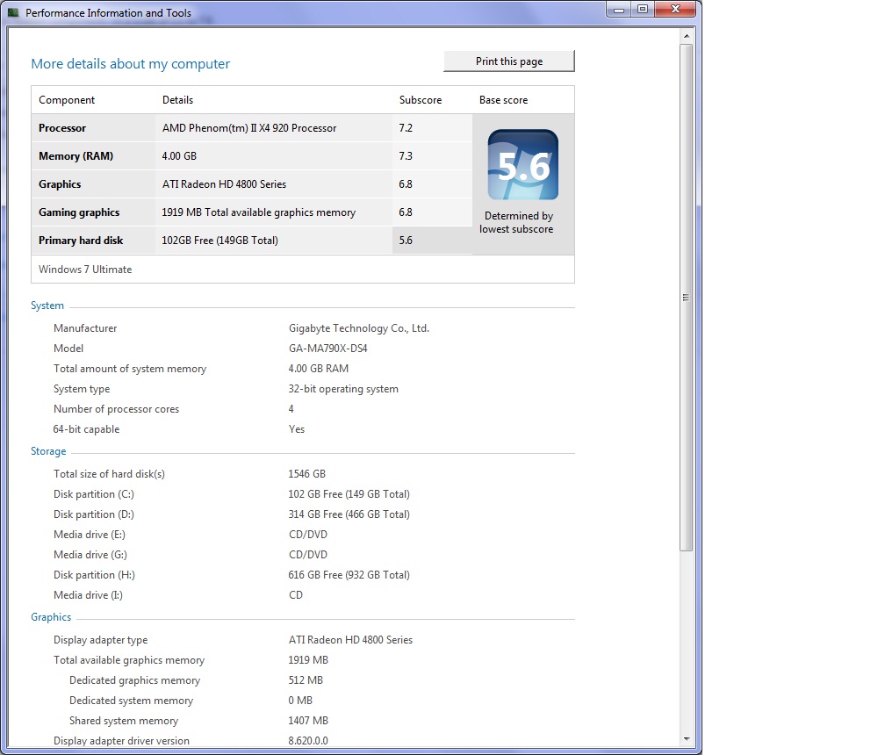This screenshot has width=885, height=755.
Task: Click the Details column header
Action: [x=177, y=100]
